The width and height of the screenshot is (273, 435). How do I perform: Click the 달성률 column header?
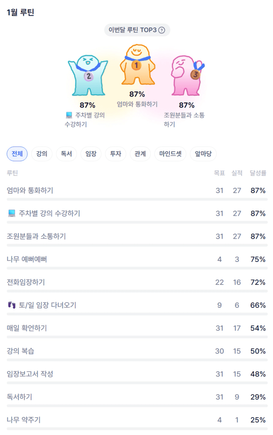point(258,173)
